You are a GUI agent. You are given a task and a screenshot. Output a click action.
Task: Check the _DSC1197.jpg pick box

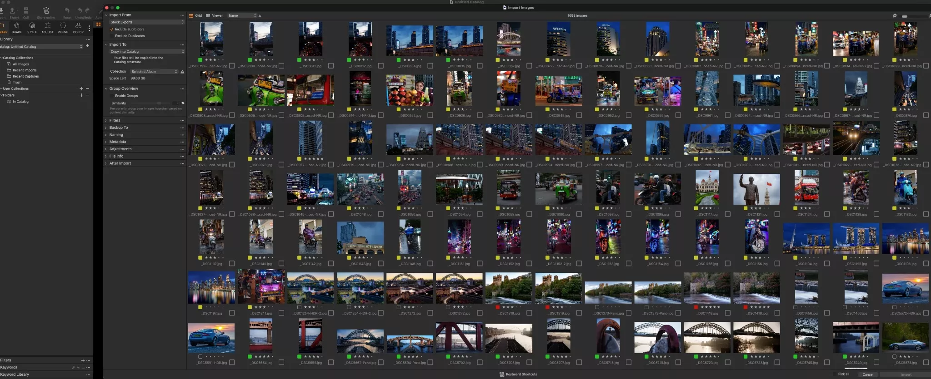[x=232, y=313]
